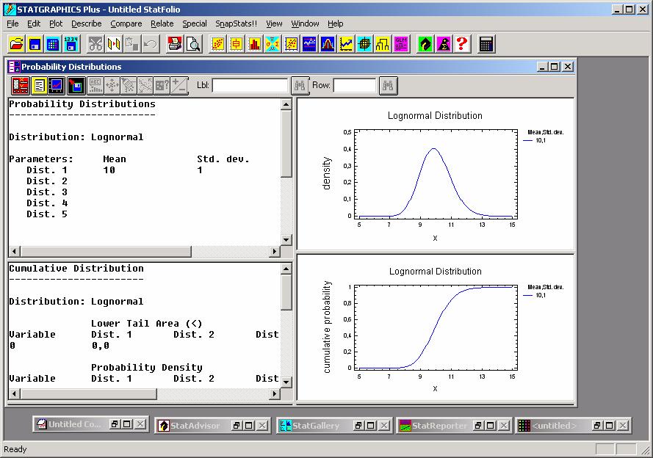This screenshot has height=458, width=653.
Task: Open the Special menu
Action: [195, 23]
